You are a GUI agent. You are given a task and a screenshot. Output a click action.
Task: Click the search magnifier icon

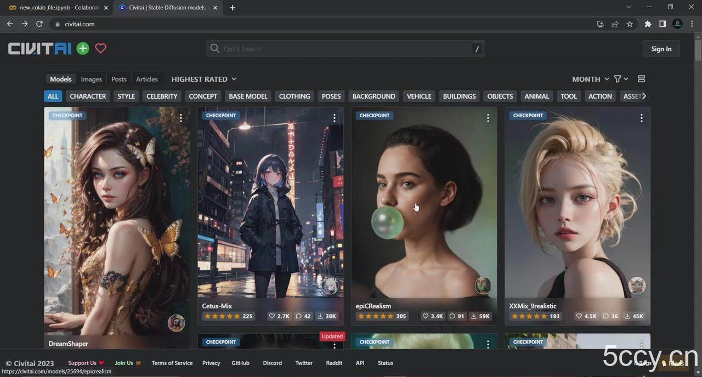click(x=215, y=48)
